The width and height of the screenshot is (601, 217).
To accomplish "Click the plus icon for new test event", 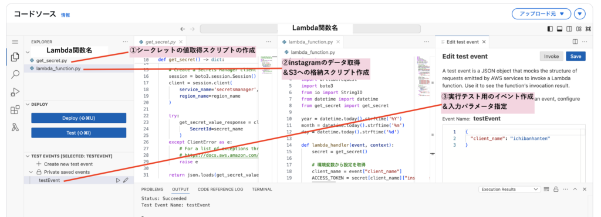I will [39, 164].
